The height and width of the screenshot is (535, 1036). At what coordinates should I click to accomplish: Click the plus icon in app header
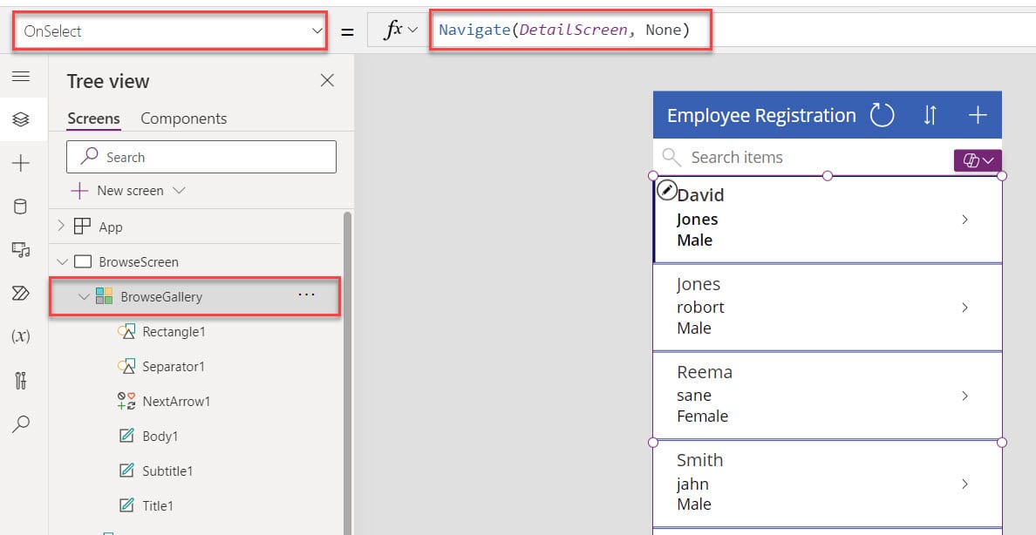click(978, 115)
